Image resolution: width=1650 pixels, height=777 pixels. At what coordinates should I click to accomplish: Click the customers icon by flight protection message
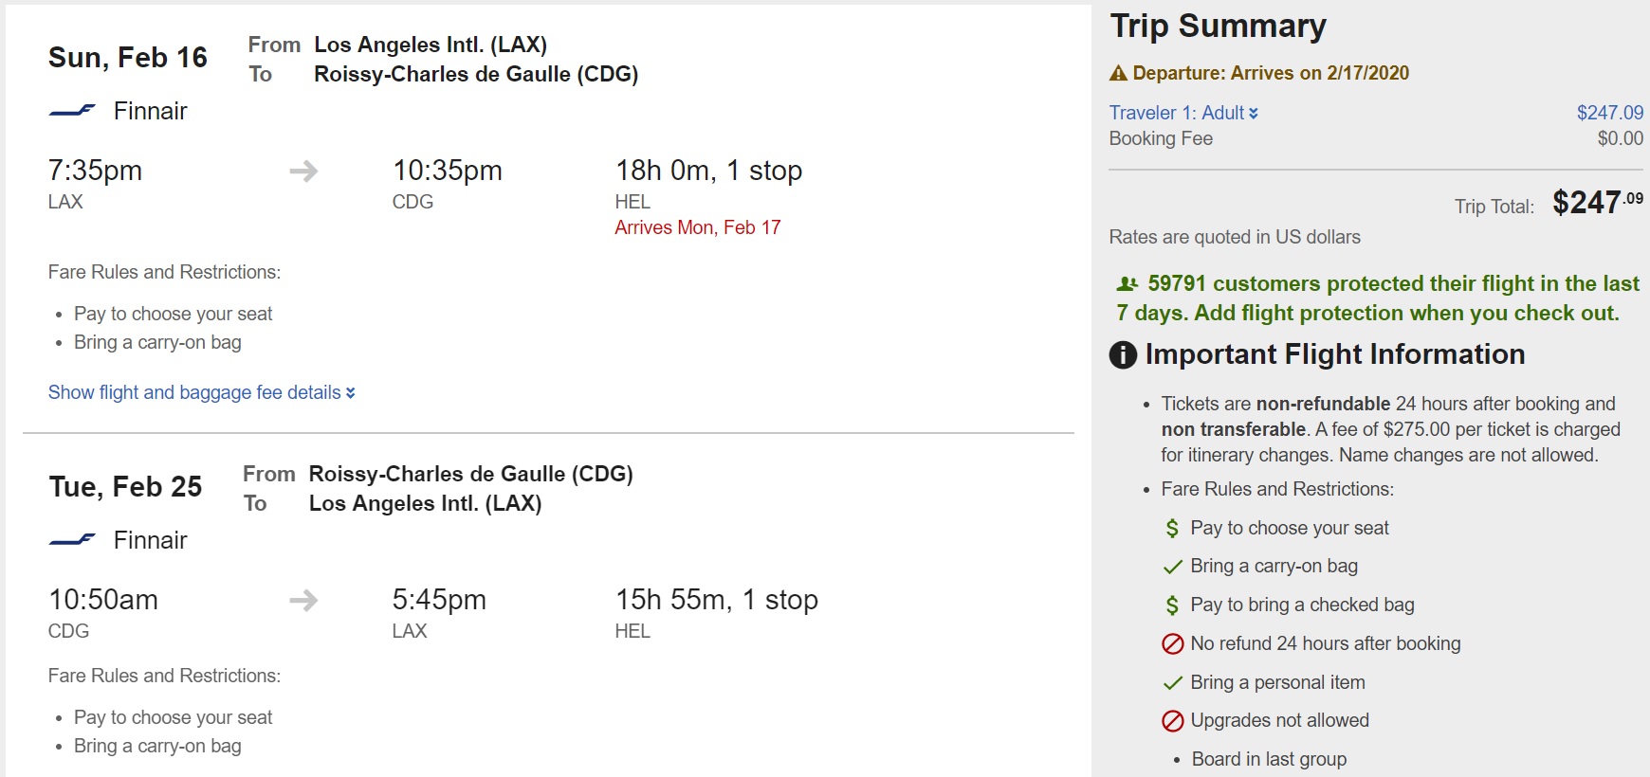pos(1127,284)
